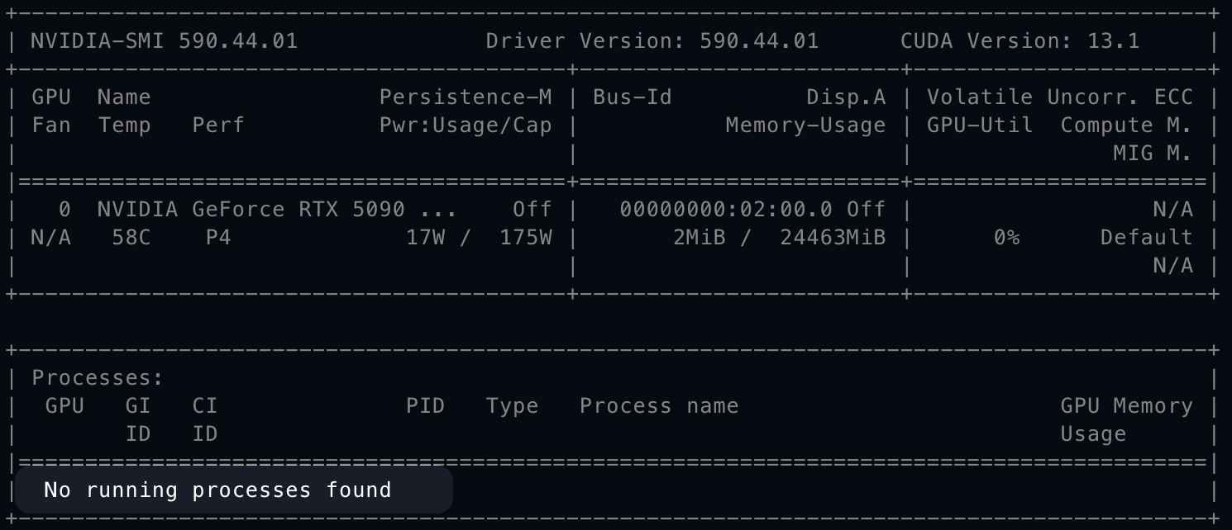This screenshot has width=1232, height=530.
Task: Select the Perf column header label
Action: pos(218,125)
